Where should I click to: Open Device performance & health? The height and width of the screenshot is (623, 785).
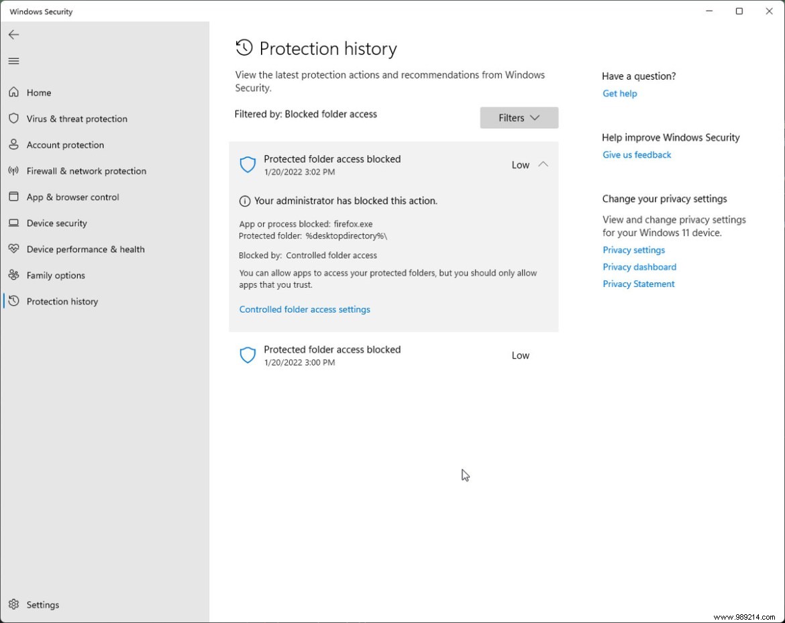[x=85, y=249]
